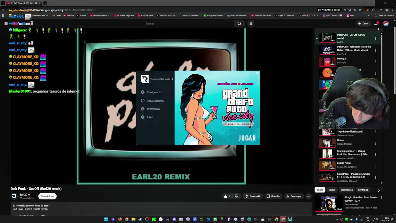Open Firefox from the taskbar
Image resolution: width=396 pixels, height=223 pixels.
pos(120,219)
